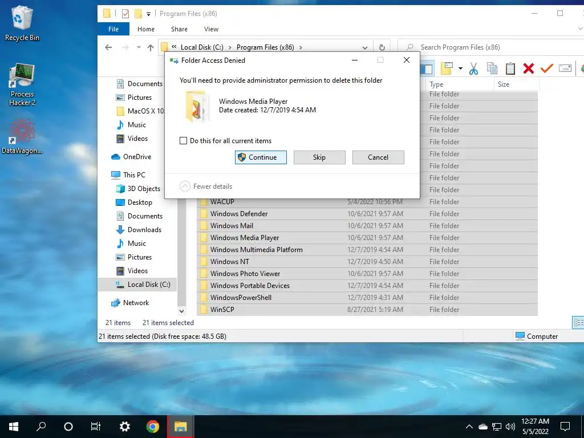The width and height of the screenshot is (584, 438).
Task: Open the DataWagon desktop shortcut
Action: (22, 136)
